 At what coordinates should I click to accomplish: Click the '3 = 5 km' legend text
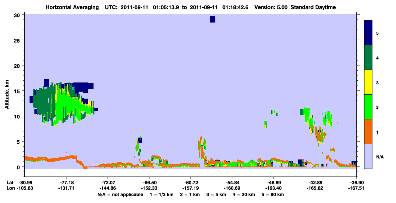217,194
